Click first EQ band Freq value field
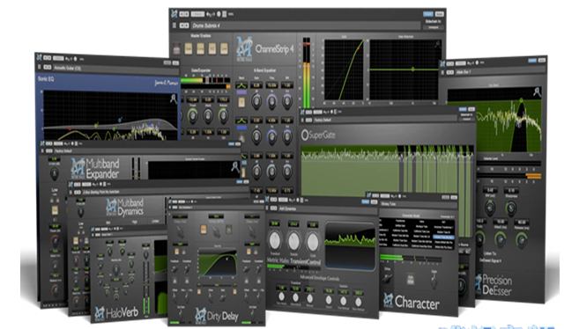 coord(271,85)
